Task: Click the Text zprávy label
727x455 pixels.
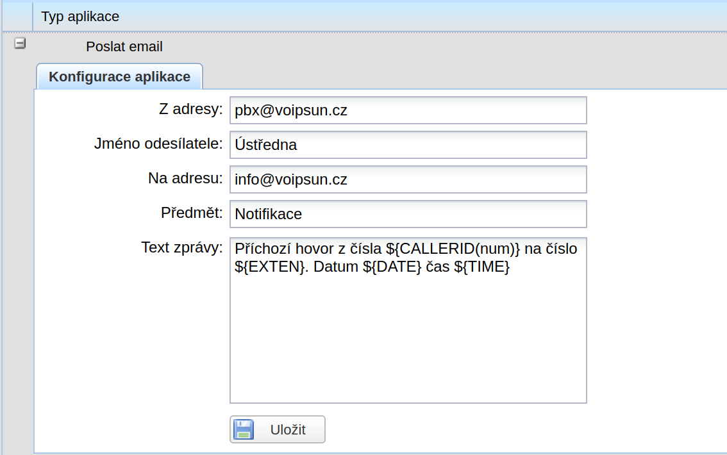Action: click(x=182, y=248)
